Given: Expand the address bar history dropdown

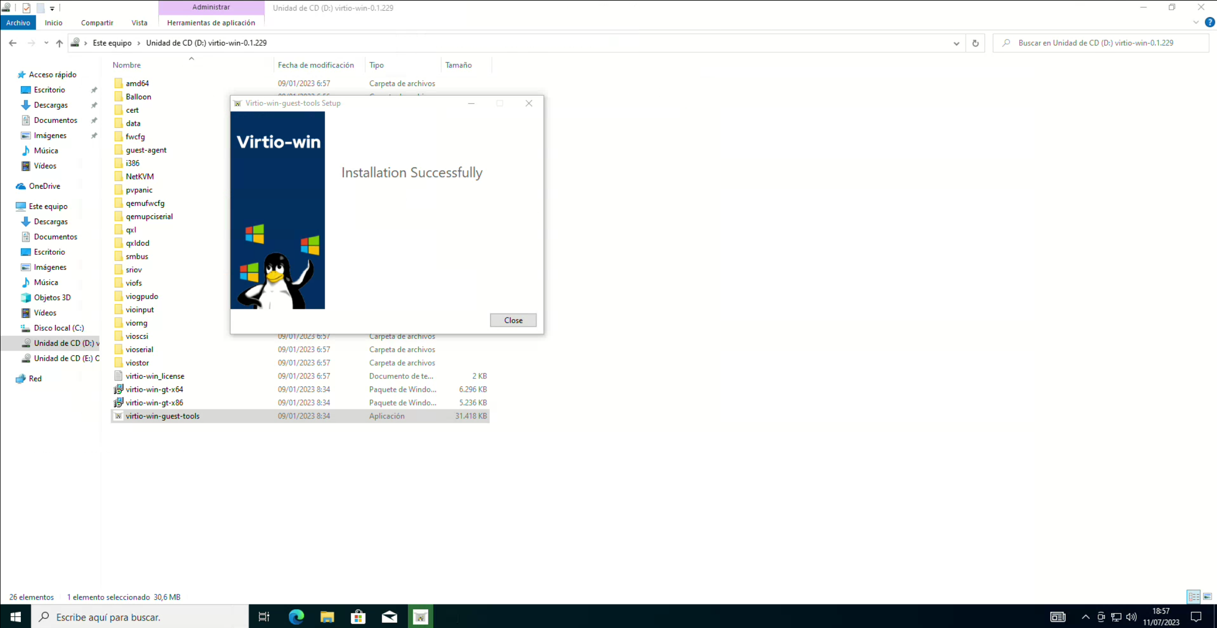Looking at the screenshot, I should coord(956,43).
